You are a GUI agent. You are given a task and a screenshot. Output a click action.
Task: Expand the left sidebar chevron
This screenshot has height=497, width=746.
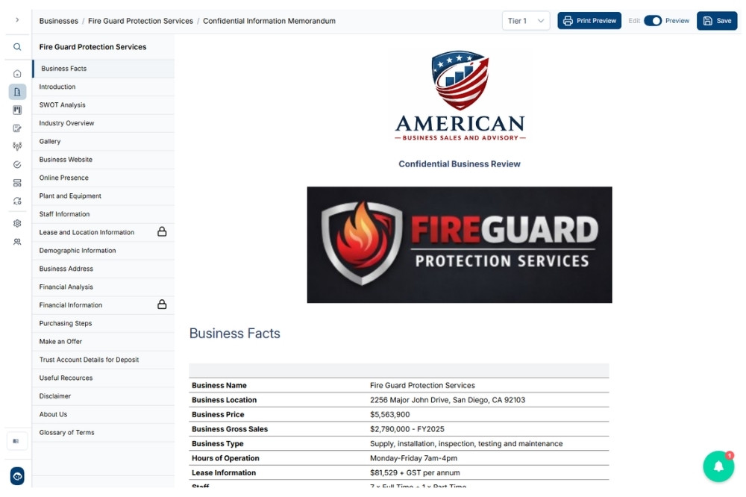(x=17, y=20)
